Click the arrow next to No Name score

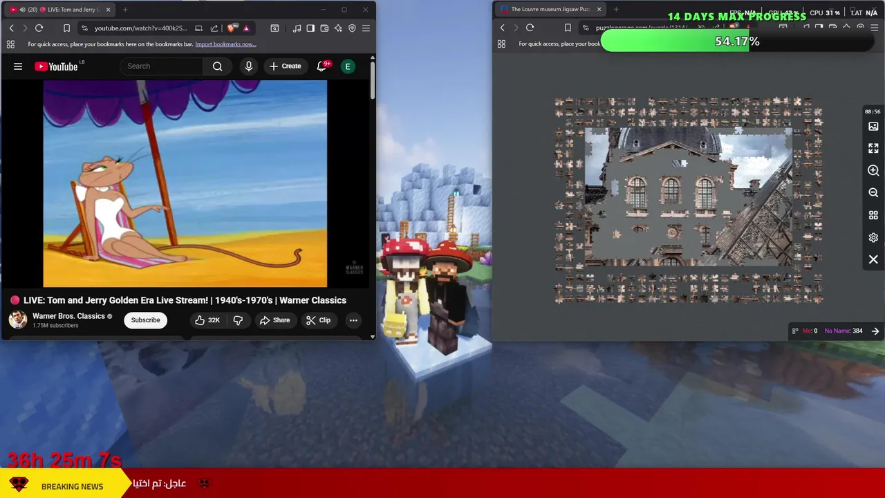875,331
